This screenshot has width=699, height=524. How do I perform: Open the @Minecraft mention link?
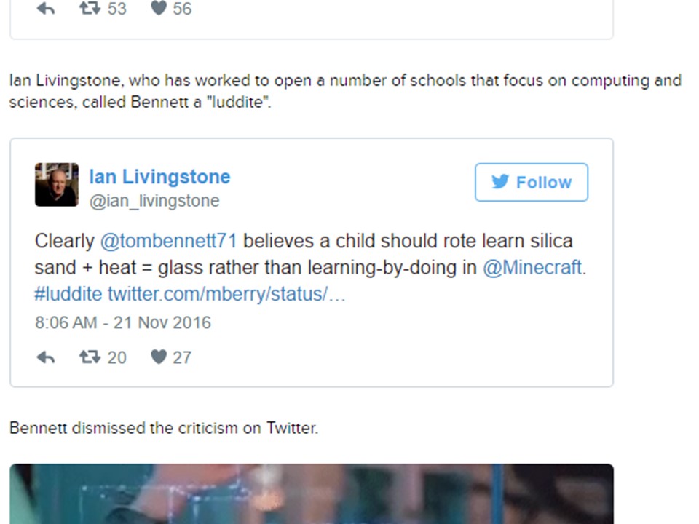532,267
